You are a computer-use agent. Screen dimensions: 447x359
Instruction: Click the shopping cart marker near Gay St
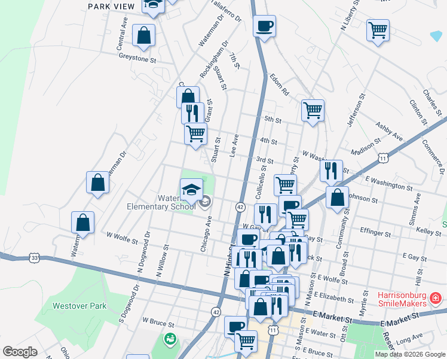pyautogui.click(x=298, y=219)
